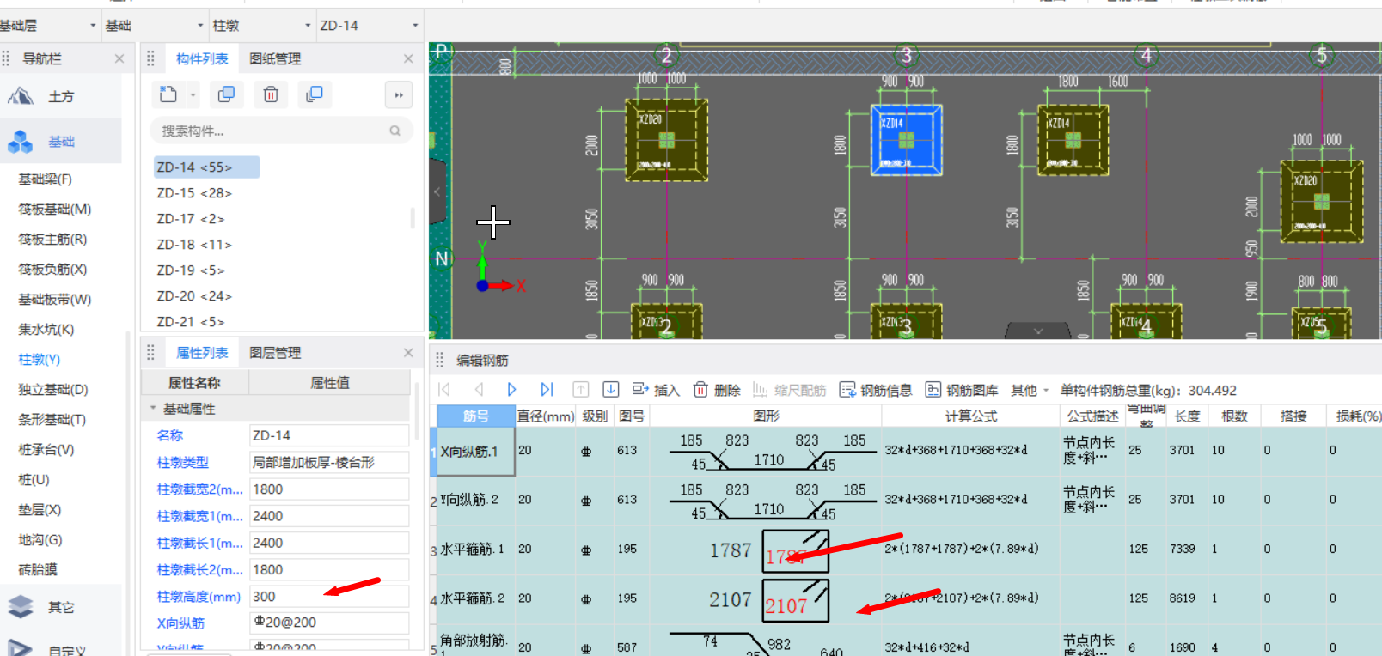The height and width of the screenshot is (656, 1382).
Task: Select ZD-21 <5> in component list
Action: pyautogui.click(x=191, y=322)
